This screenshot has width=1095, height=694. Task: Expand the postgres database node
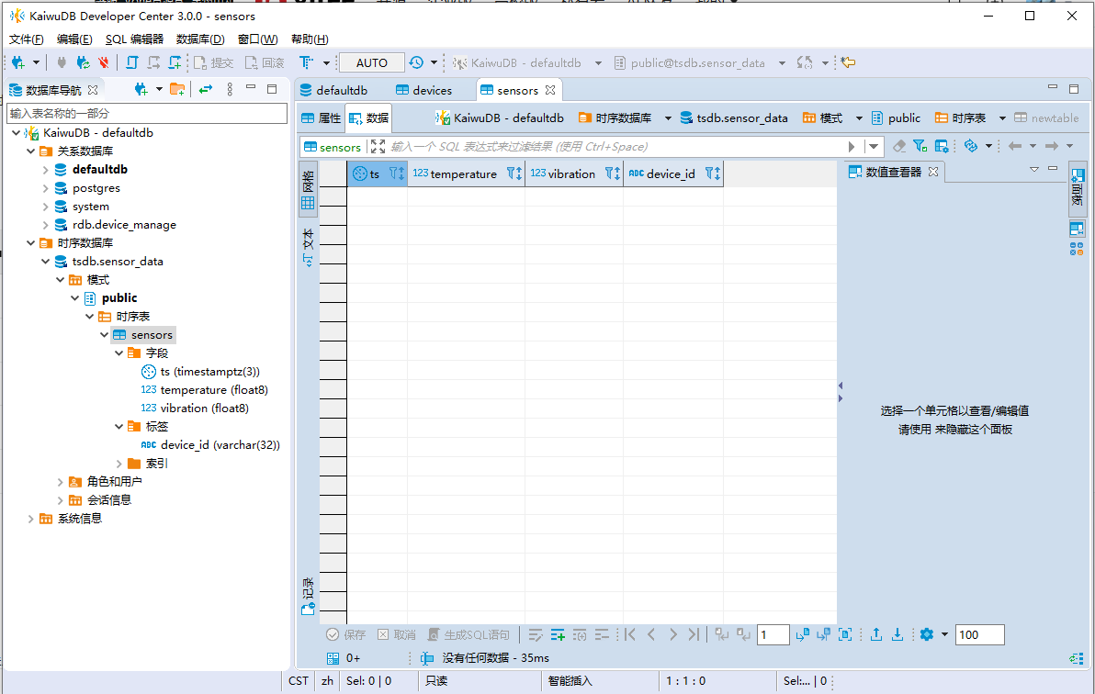point(45,188)
